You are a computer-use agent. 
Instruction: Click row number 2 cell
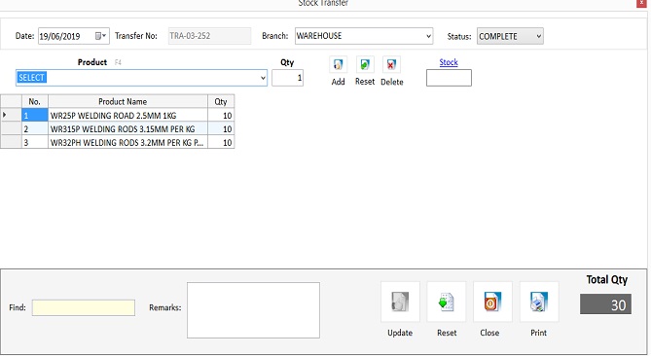(35, 129)
